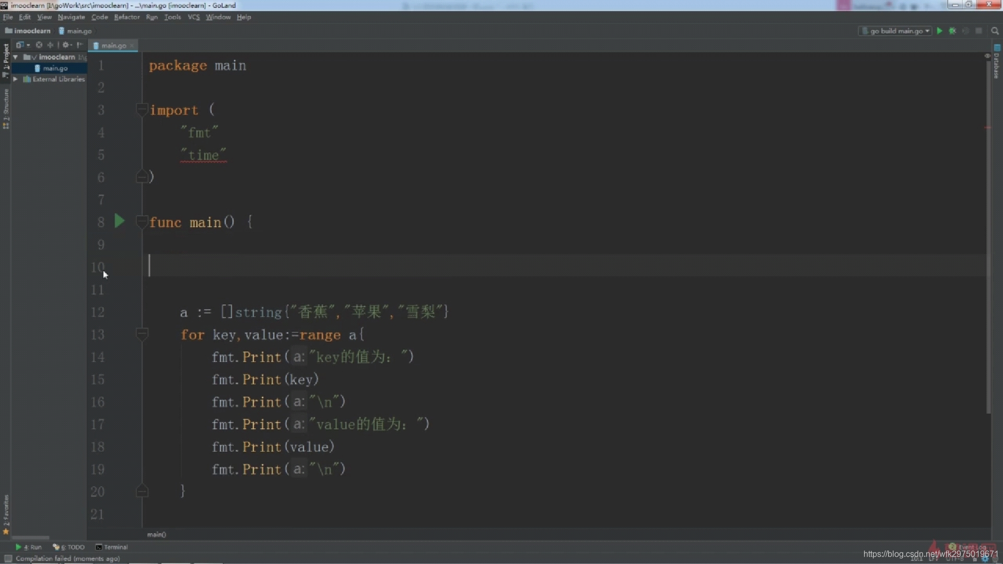Click the "fmt" import string on line 4
Viewport: 1003px width, 564px height.
pyautogui.click(x=199, y=133)
